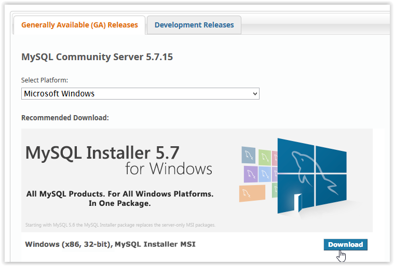Click the Starting with MySQL 5.6 note
The height and width of the screenshot is (266, 394).
[120, 225]
